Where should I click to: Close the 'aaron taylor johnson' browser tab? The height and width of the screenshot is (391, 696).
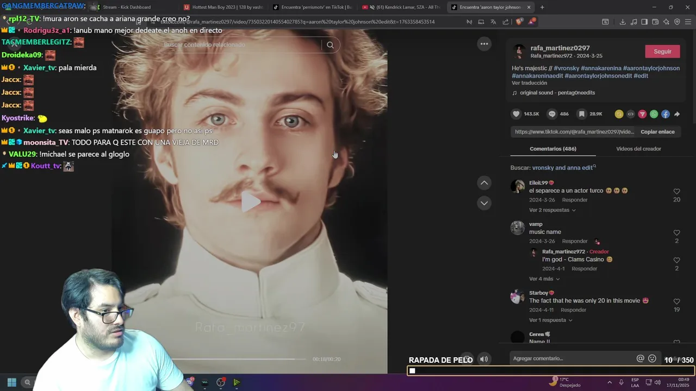(x=529, y=7)
